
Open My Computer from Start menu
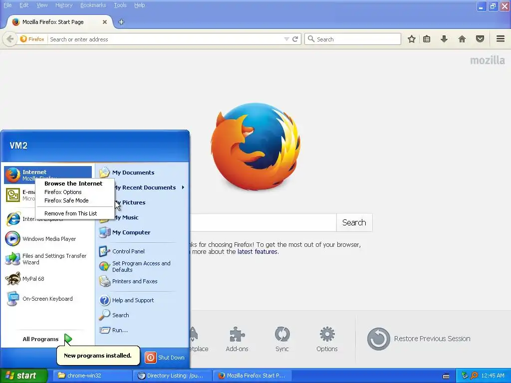142,232
